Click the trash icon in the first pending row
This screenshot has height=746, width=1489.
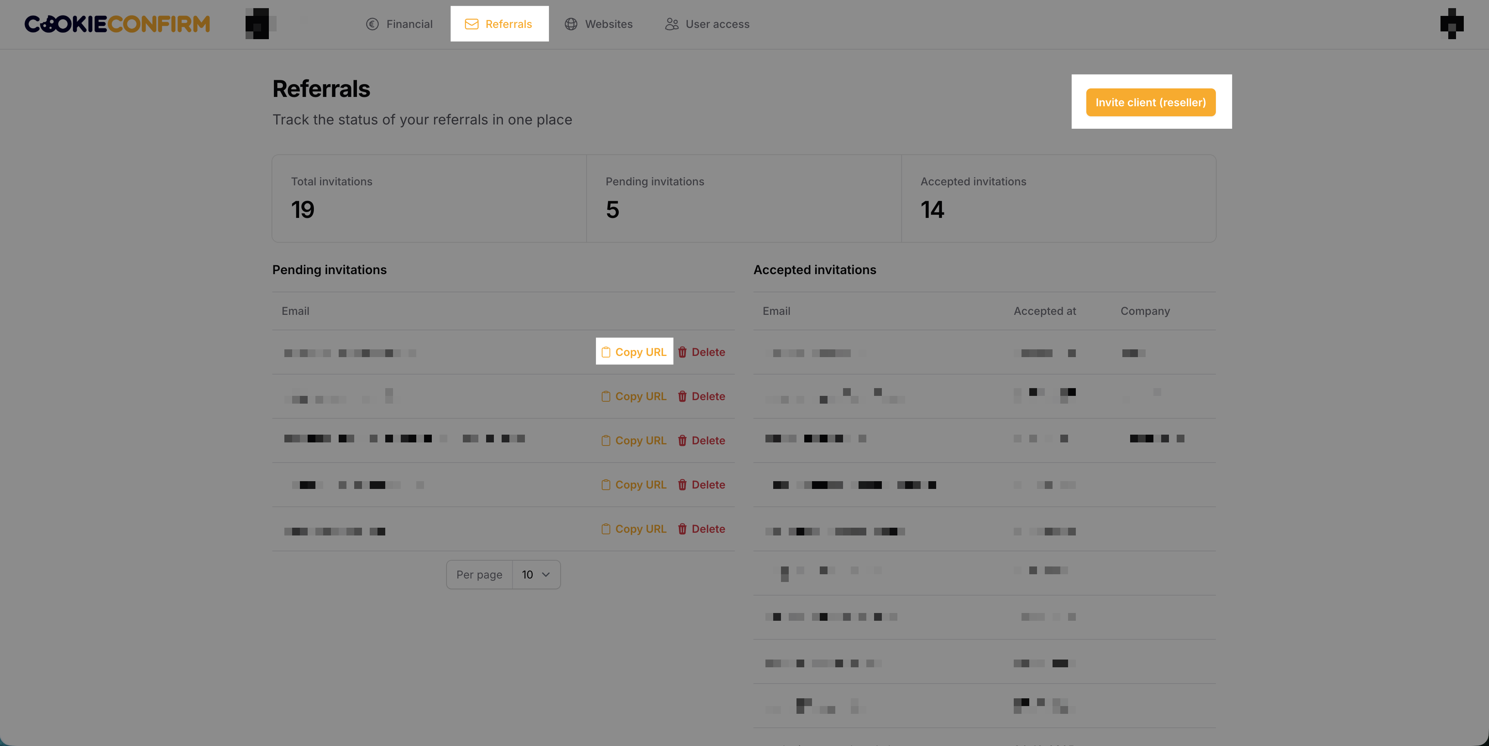click(682, 352)
